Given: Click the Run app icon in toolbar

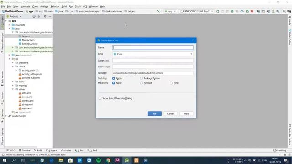Looking at the screenshot, I should pos(217,11).
